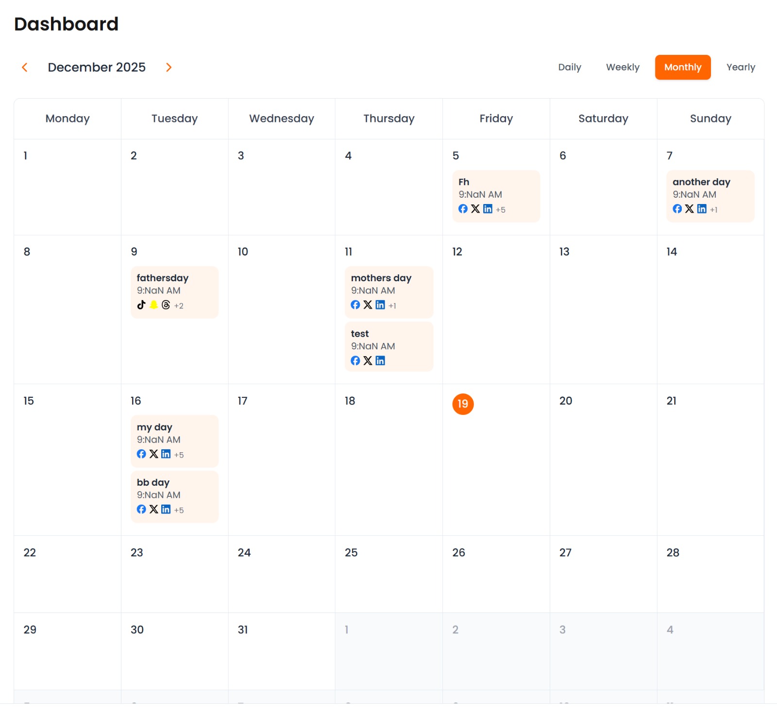The width and height of the screenshot is (777, 715).
Task: Open the 'my day' event card
Action: pyautogui.click(x=174, y=440)
